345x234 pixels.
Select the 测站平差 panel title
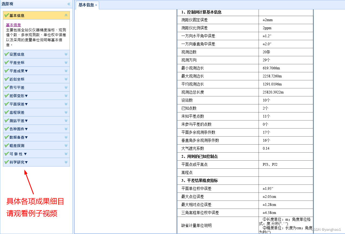[x=19, y=121]
